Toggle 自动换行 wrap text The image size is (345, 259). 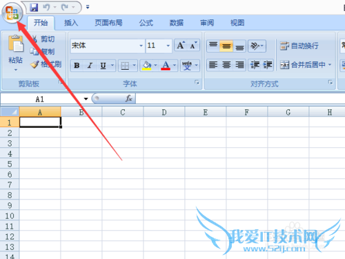click(x=299, y=46)
